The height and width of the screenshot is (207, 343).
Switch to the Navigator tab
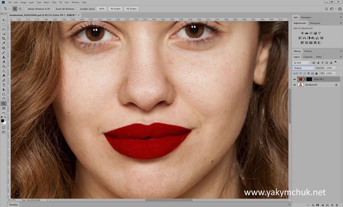tap(306, 17)
